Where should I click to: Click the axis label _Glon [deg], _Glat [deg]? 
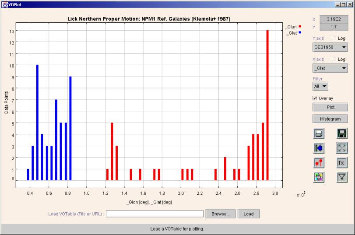click(x=149, y=202)
